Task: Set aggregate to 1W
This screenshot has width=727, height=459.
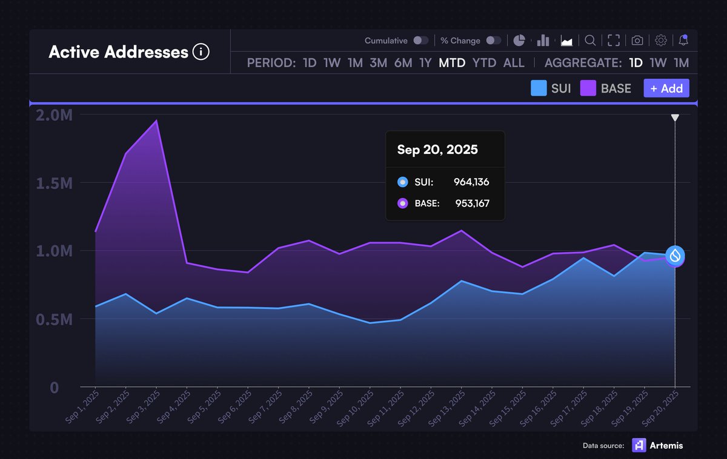Action: [x=658, y=63]
